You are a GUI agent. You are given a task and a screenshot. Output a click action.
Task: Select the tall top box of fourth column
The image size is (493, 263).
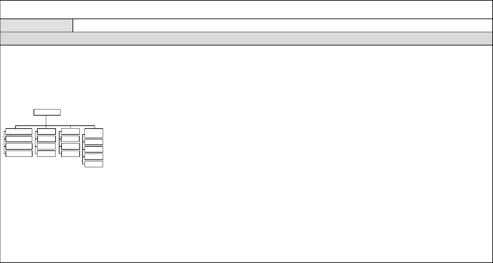[94, 133]
